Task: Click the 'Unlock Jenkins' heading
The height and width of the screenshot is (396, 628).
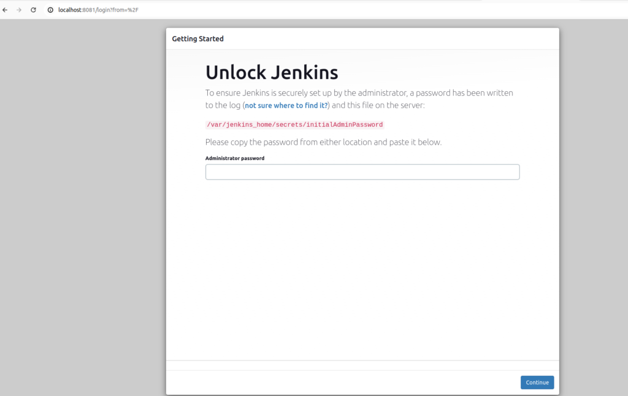Action: pyautogui.click(x=272, y=72)
